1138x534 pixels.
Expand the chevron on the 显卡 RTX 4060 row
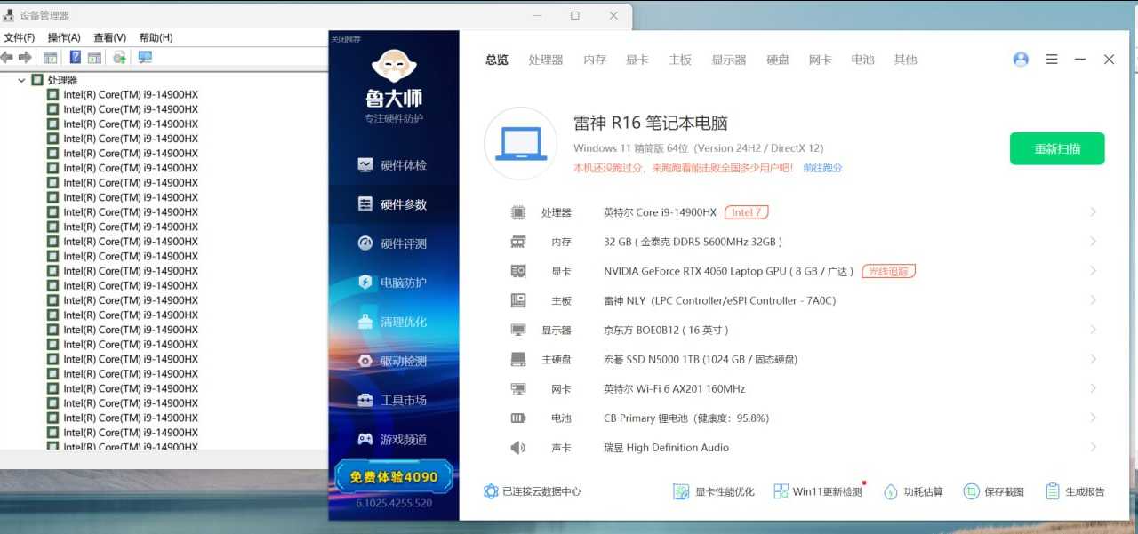(x=1093, y=271)
